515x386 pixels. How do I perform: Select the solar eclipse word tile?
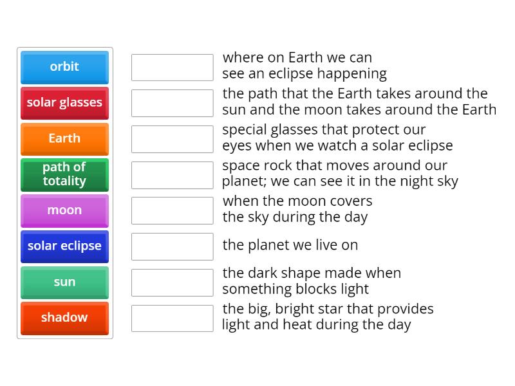point(64,246)
